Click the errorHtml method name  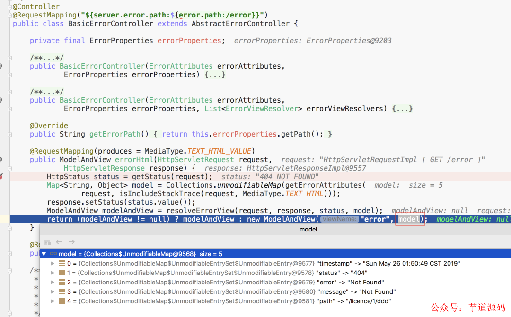[x=134, y=160]
